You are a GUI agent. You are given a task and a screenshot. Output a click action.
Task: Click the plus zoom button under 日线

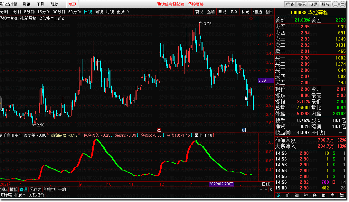tap(261, 189)
